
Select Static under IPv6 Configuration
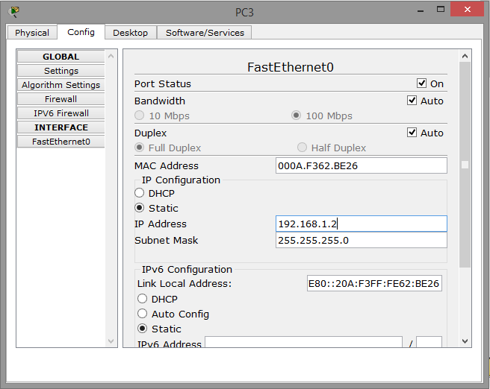click(142, 328)
